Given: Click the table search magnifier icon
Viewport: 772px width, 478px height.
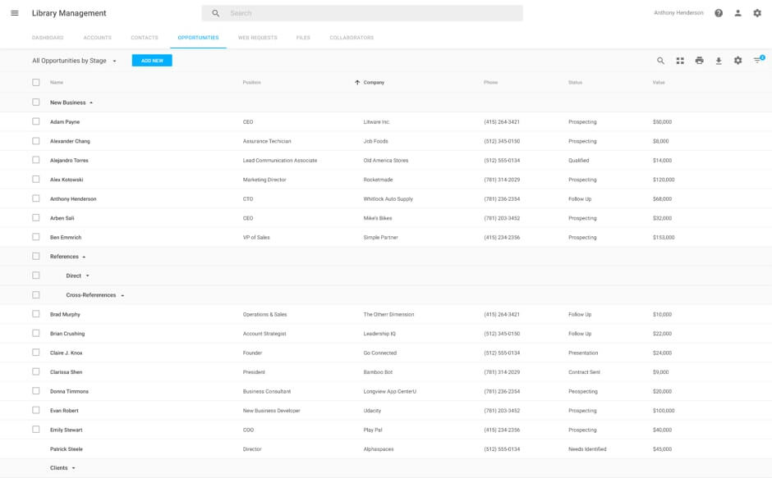Looking at the screenshot, I should click(660, 61).
